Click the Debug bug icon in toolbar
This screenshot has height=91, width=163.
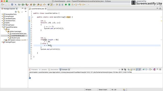(19, 5)
